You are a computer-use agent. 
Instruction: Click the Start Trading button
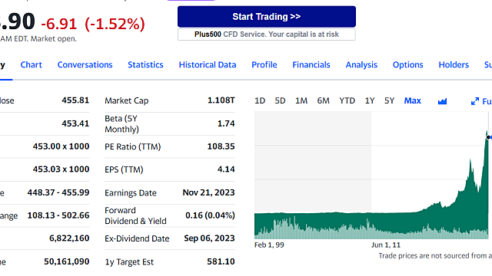click(267, 17)
